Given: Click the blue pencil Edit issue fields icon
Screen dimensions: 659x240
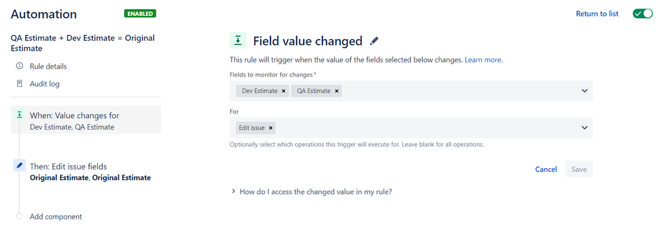Looking at the screenshot, I should click(19, 165).
